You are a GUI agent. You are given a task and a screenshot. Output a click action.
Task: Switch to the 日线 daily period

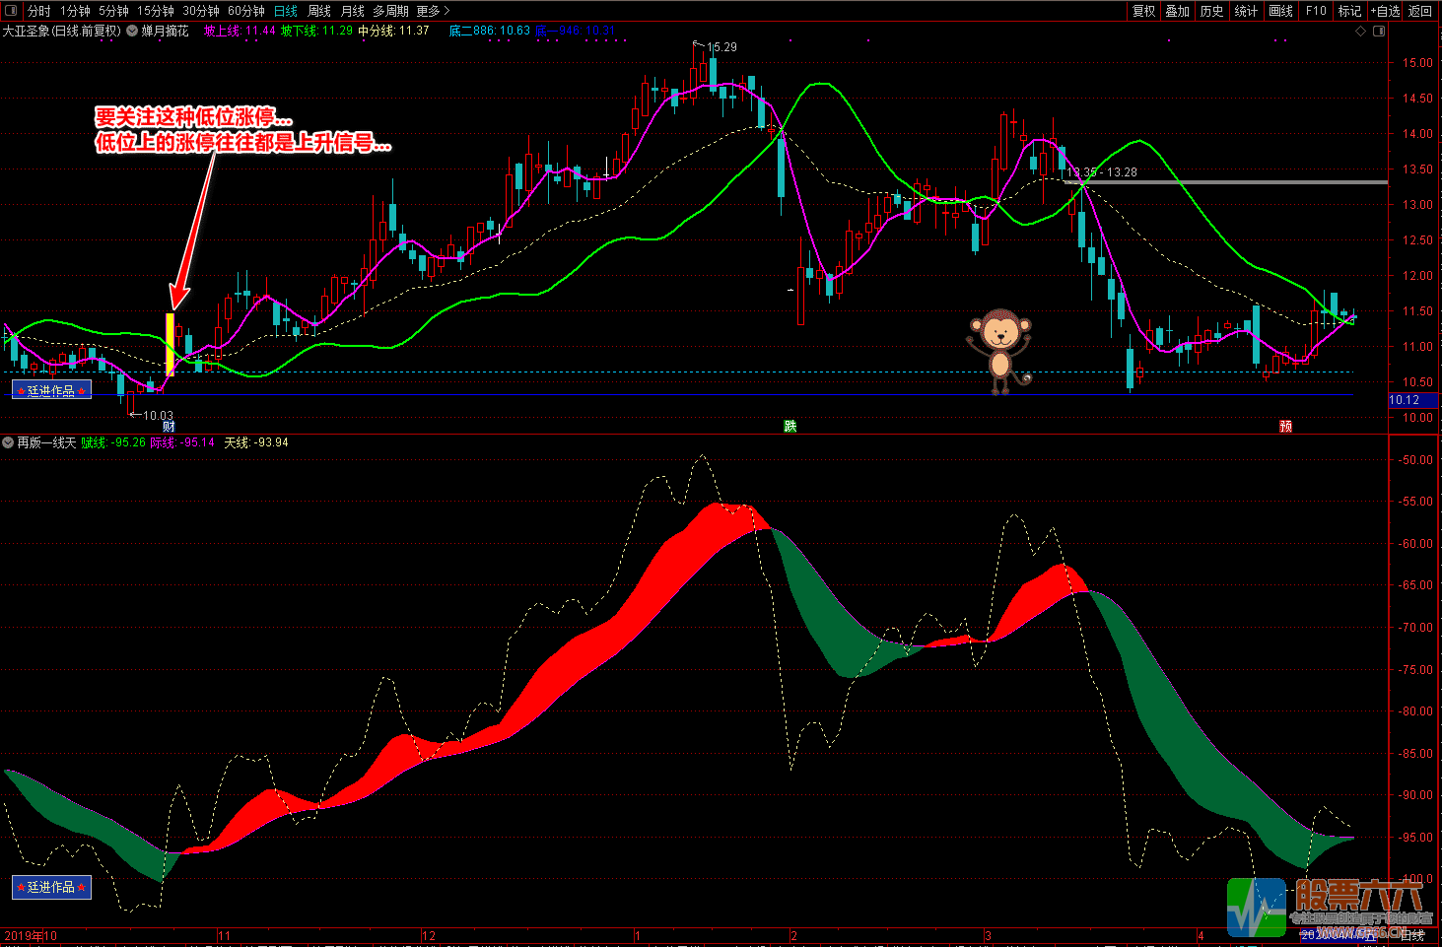(286, 11)
